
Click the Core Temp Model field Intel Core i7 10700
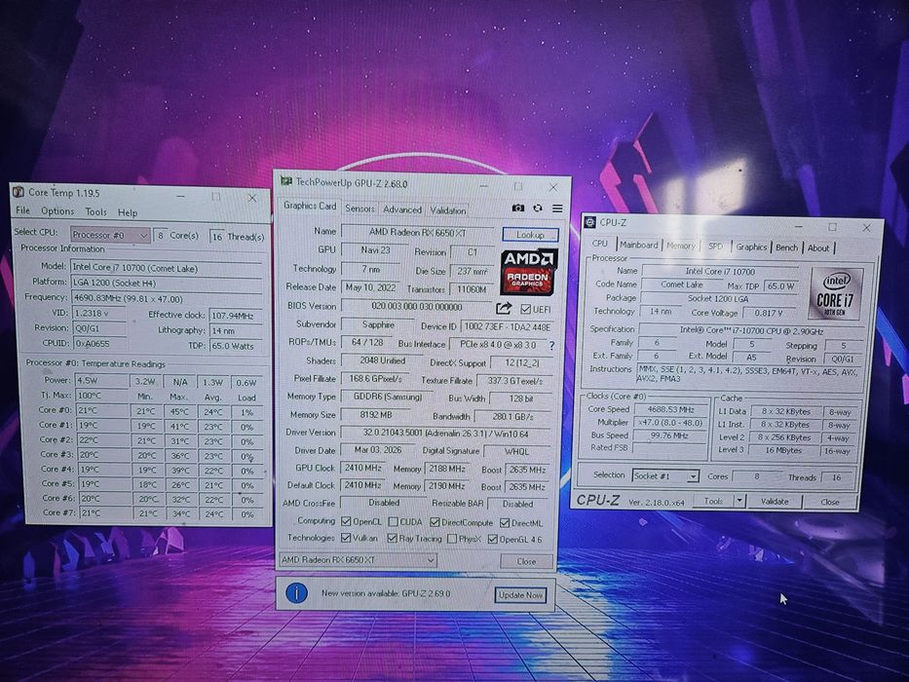166,268
